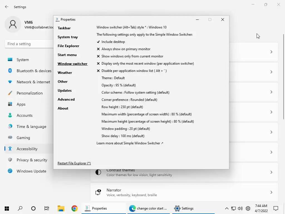
Task: Change Color scheme Follow system setting
Action: (136, 93)
